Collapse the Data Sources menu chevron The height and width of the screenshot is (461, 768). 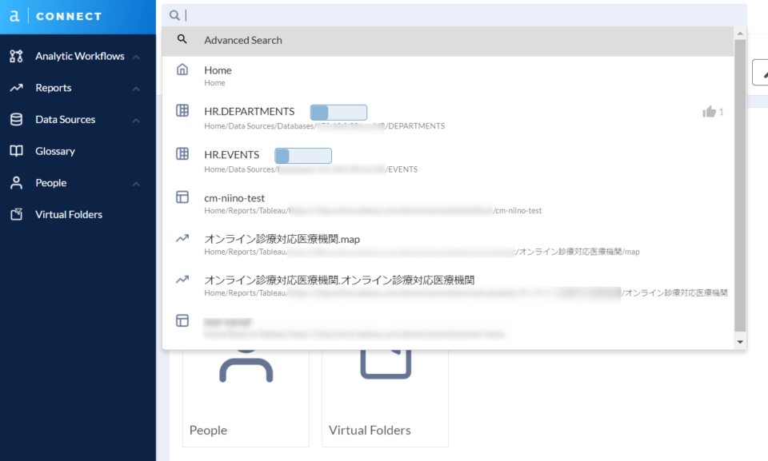(136, 121)
